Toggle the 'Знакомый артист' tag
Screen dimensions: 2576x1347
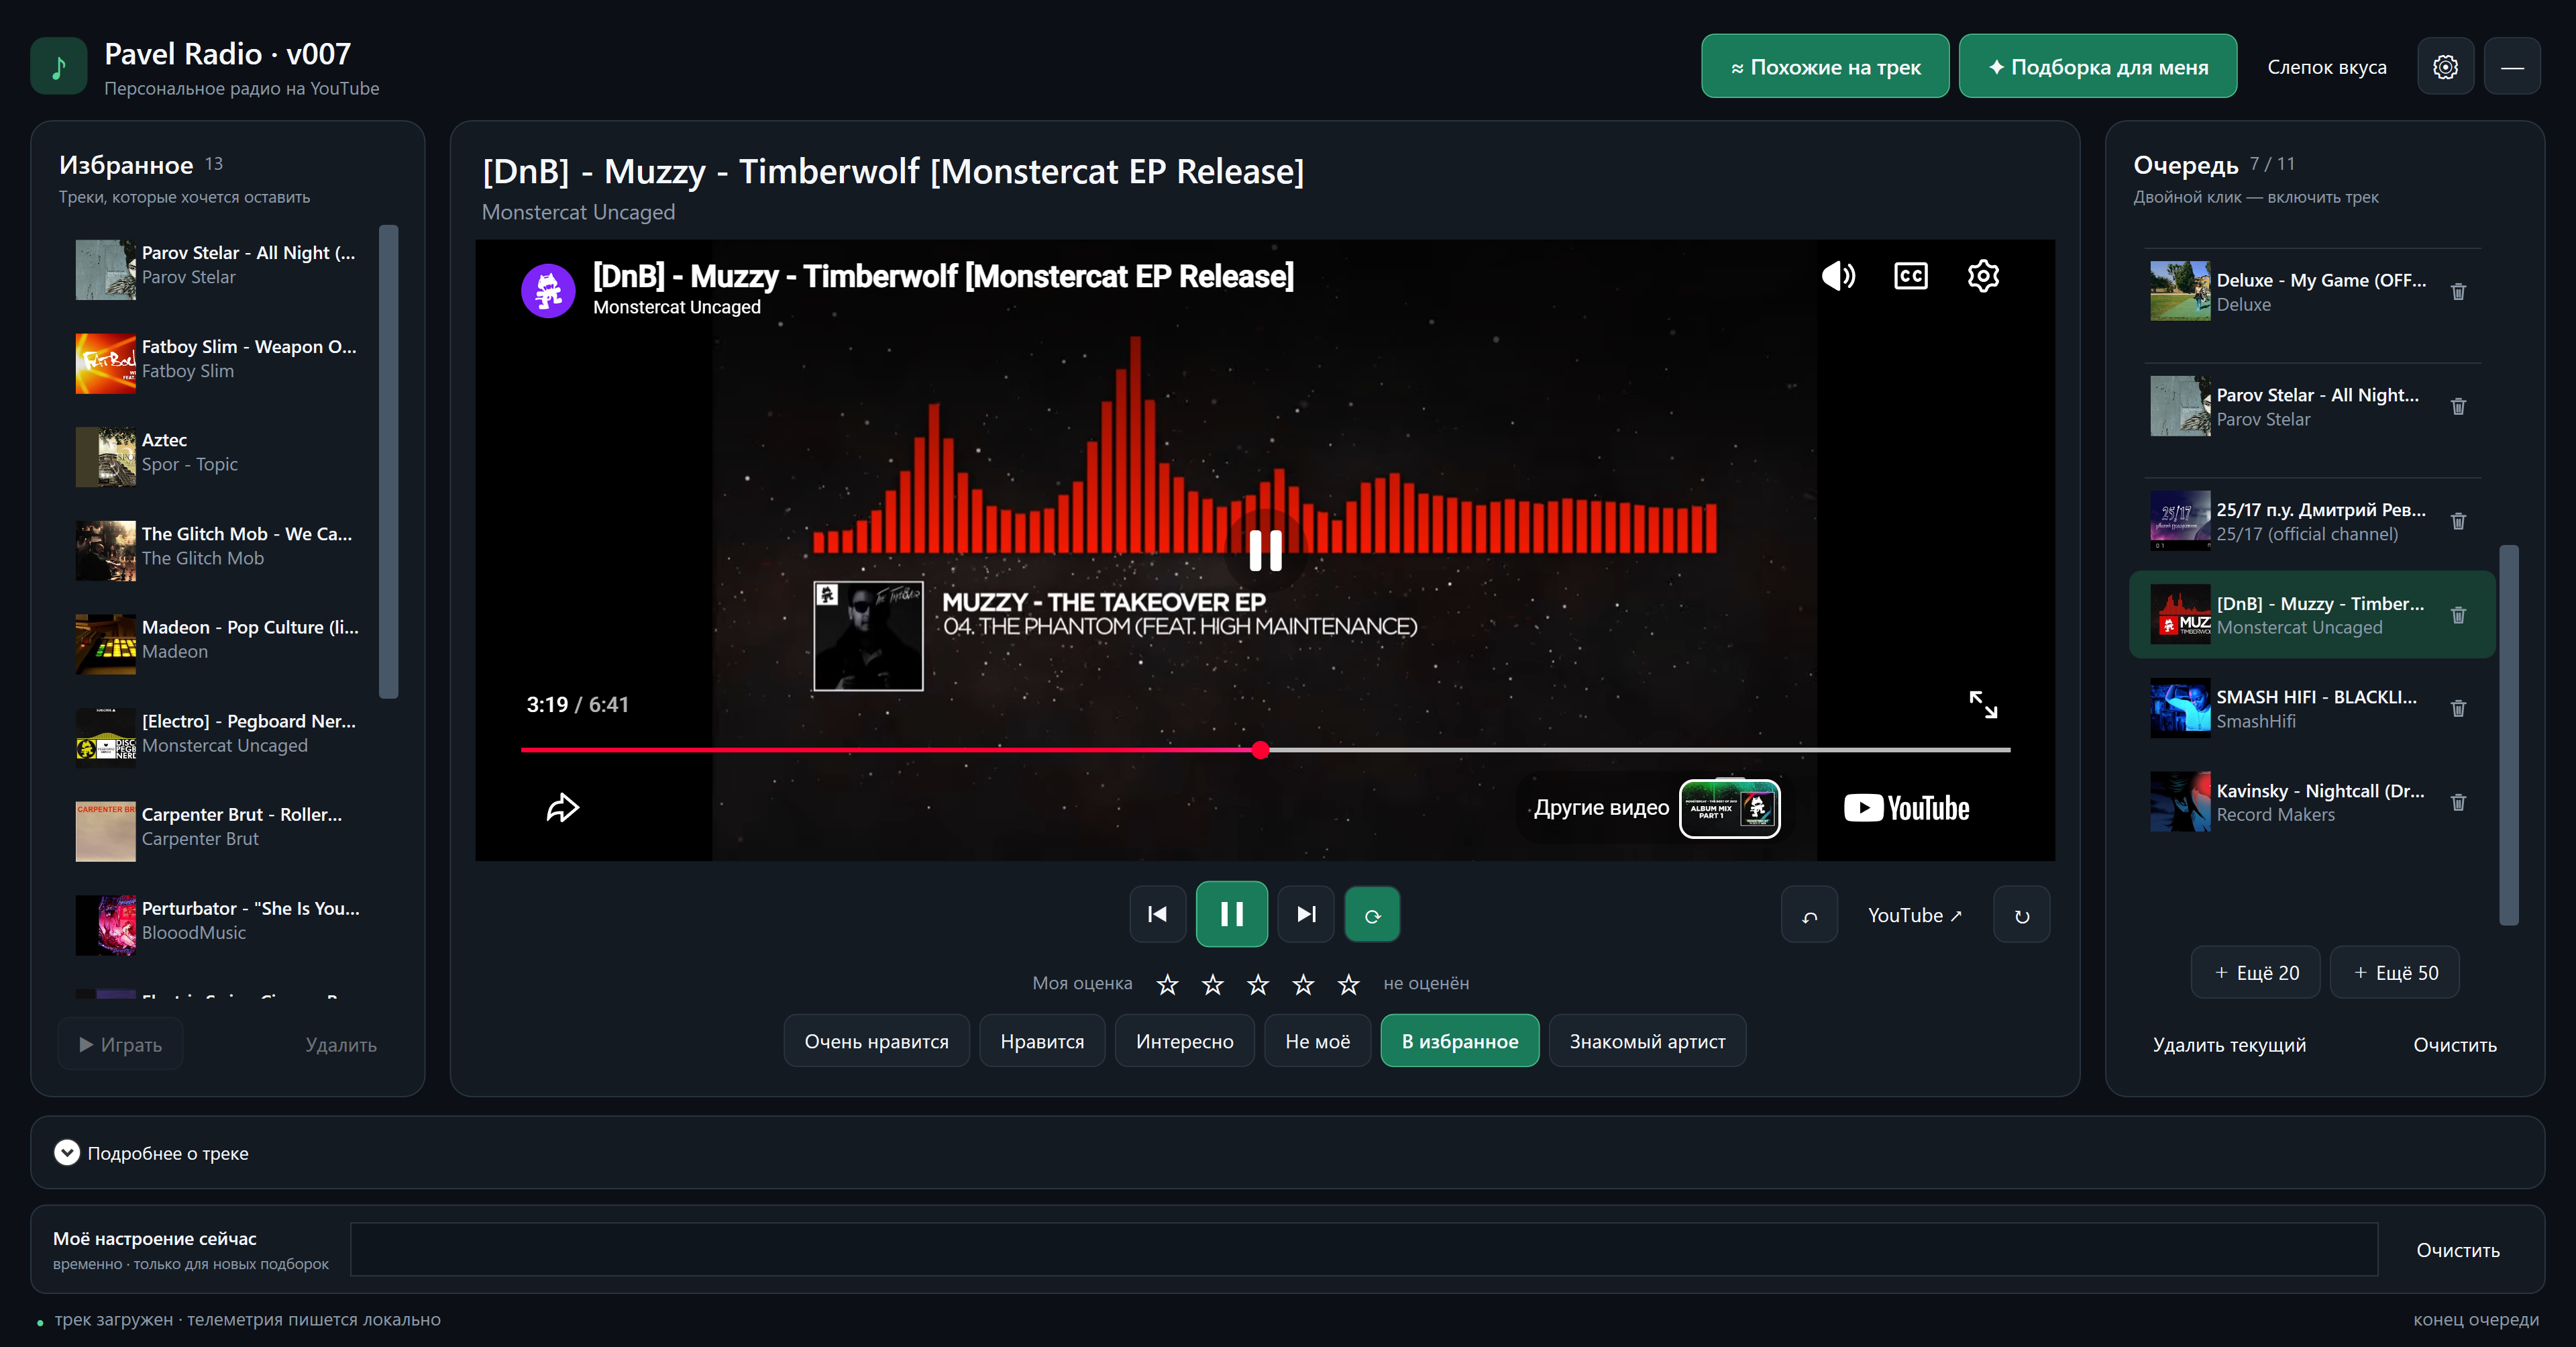point(1647,1041)
